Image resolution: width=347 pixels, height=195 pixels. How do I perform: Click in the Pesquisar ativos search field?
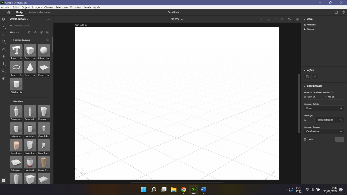coord(30,25)
